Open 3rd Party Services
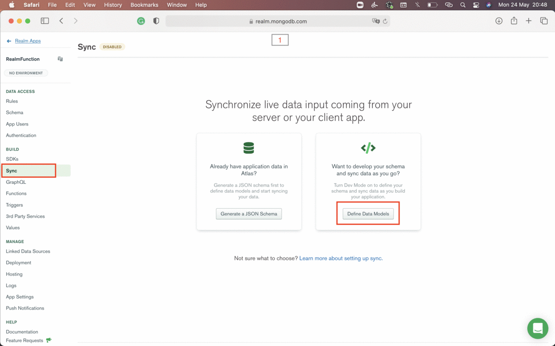555x346 pixels. (25, 216)
